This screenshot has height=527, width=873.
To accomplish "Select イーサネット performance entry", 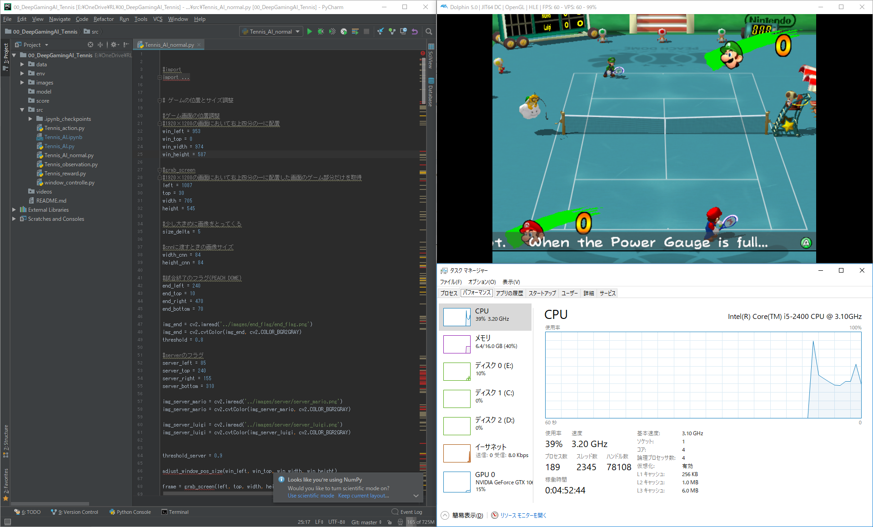I will [x=485, y=453].
